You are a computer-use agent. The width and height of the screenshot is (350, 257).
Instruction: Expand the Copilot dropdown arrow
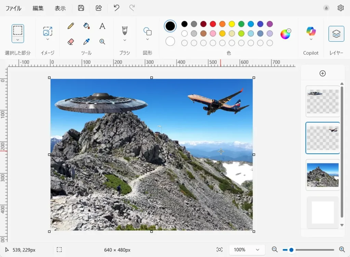(311, 39)
